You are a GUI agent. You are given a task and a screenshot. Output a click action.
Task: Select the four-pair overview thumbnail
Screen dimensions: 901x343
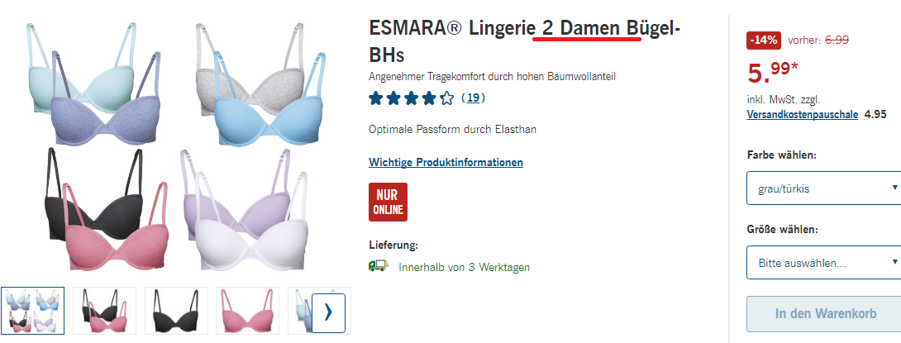pyautogui.click(x=33, y=311)
